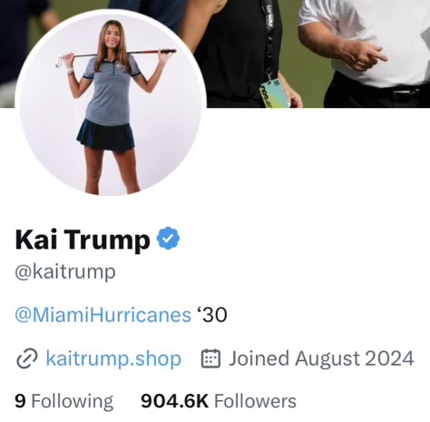Click the @kaitrump handle text
This screenshot has width=430, height=422.
coord(65,272)
